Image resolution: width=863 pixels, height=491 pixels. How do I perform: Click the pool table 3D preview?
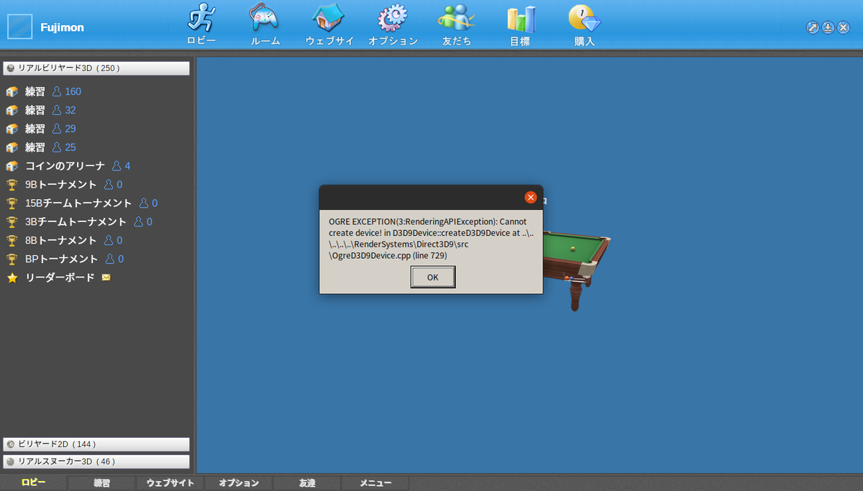click(577, 270)
